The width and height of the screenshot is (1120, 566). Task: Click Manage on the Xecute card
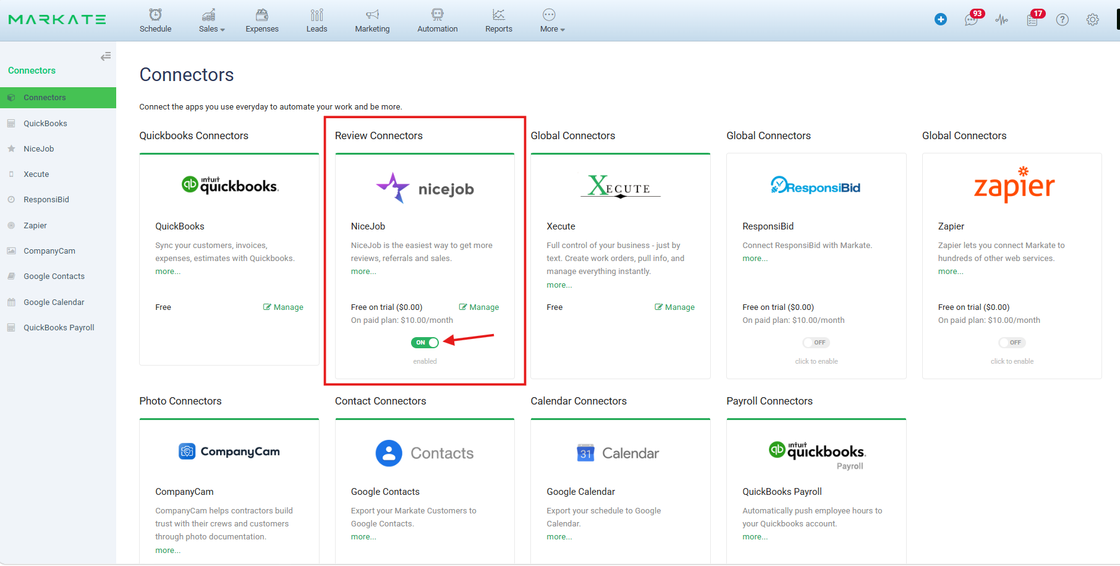(x=674, y=307)
